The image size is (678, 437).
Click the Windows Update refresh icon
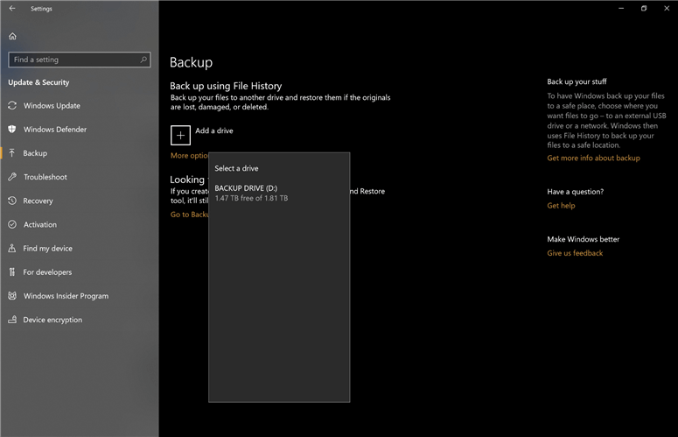[12, 106]
